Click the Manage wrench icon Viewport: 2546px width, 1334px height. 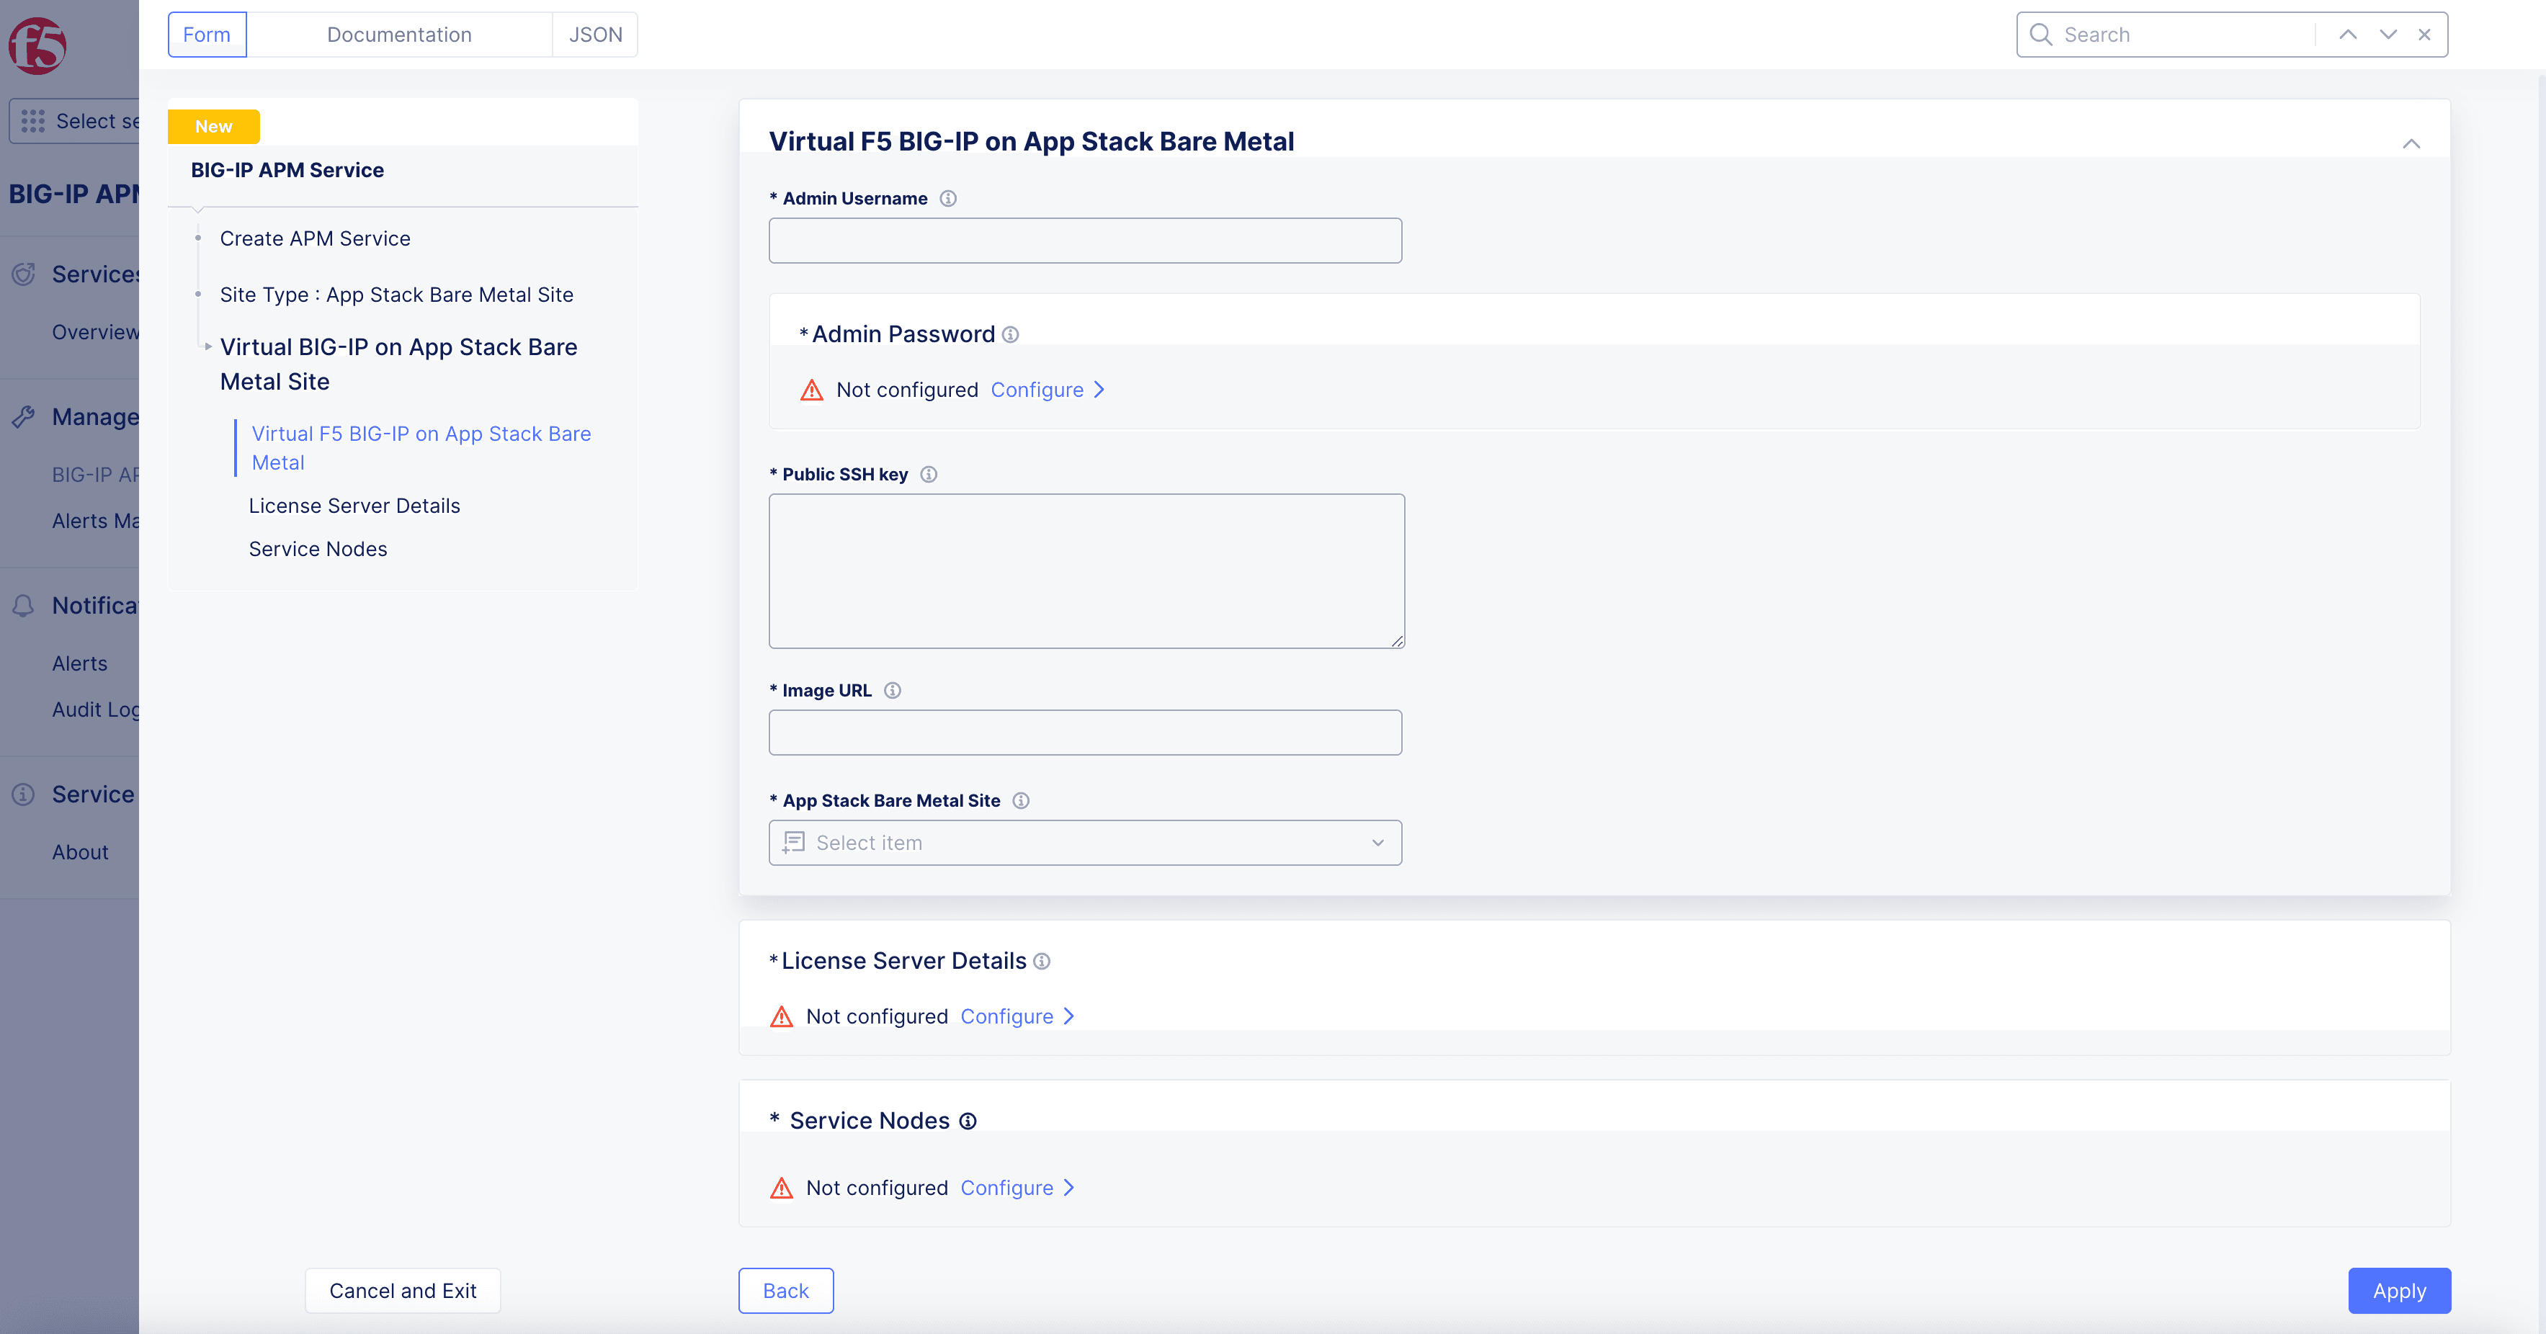(x=23, y=417)
